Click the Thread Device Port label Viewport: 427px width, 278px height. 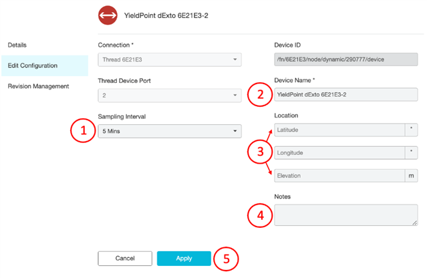coord(124,81)
